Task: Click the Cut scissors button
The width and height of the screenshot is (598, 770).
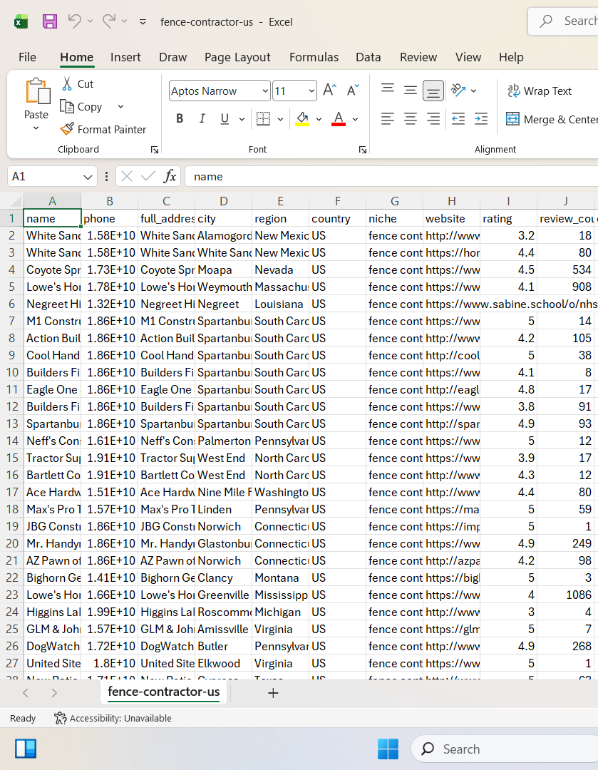Action: (x=77, y=84)
